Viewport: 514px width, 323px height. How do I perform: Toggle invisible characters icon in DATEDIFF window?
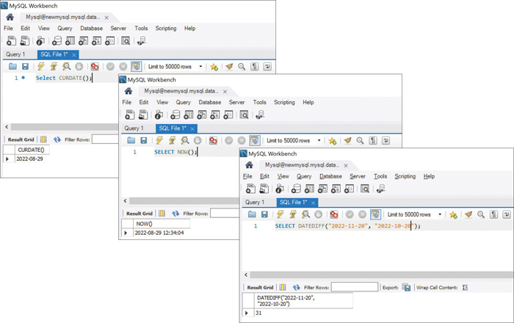coord(493,214)
